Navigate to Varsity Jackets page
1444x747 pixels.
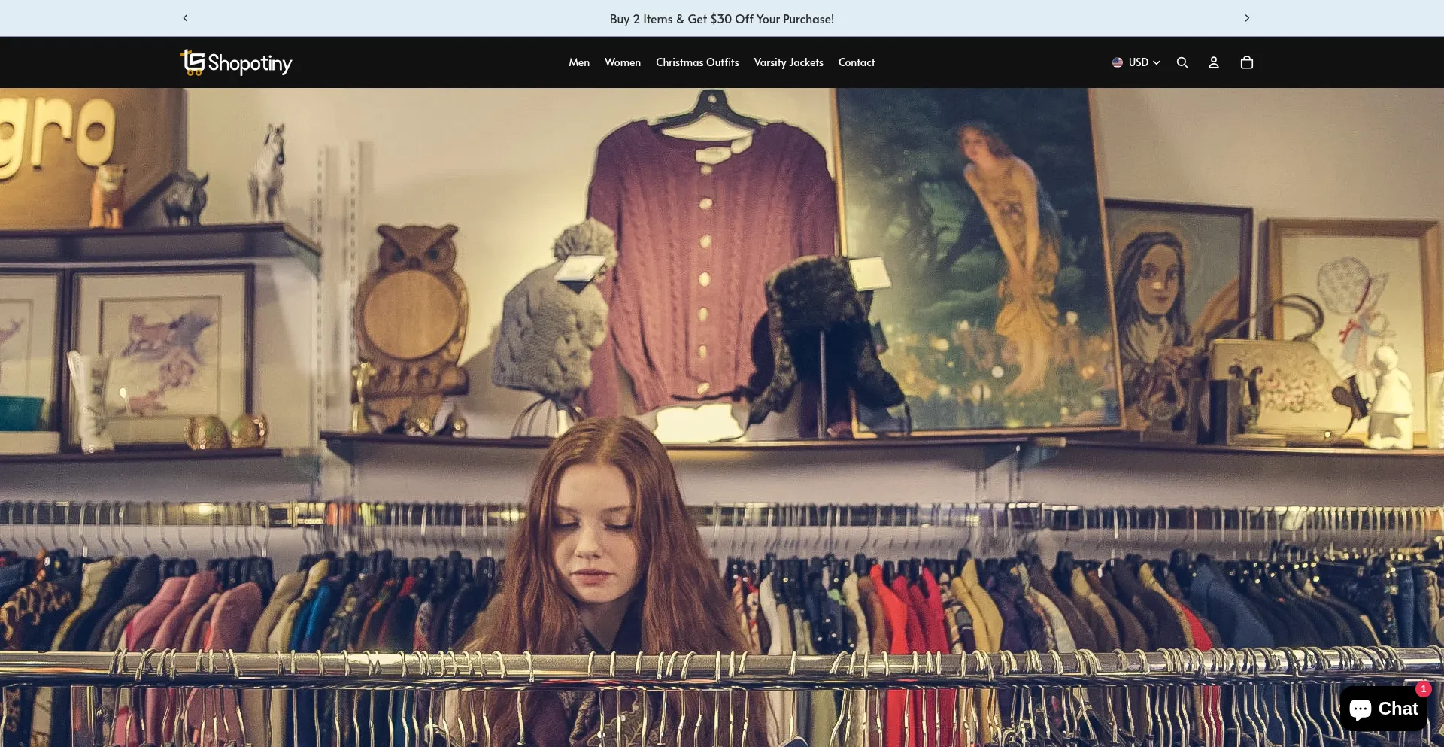pos(788,62)
